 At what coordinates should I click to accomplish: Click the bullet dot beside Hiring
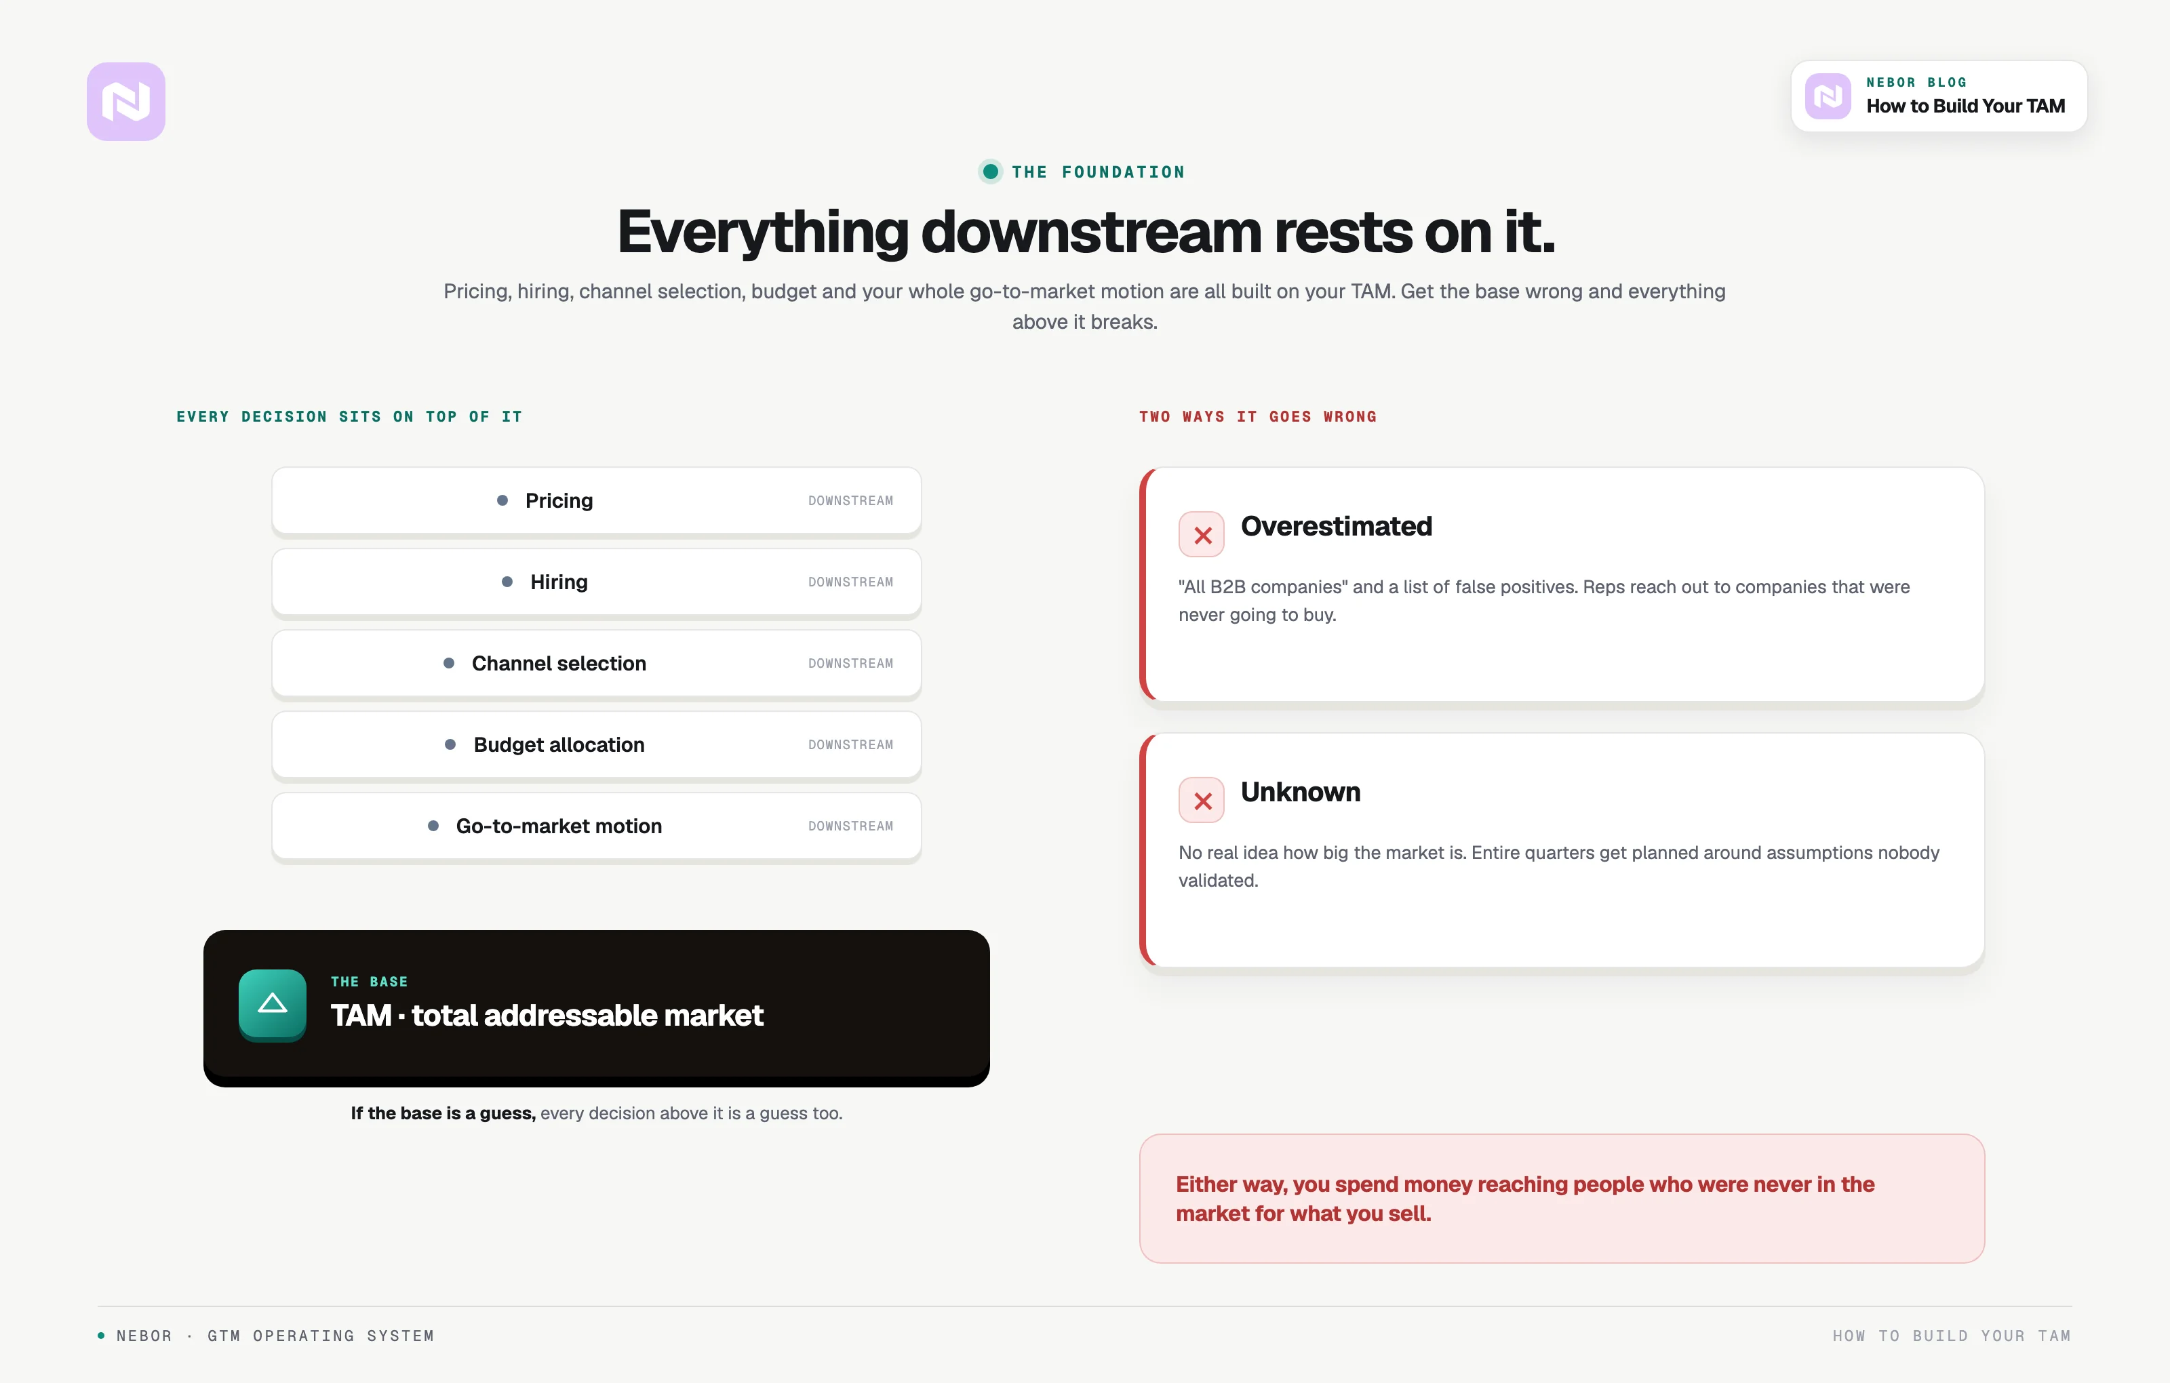point(507,582)
